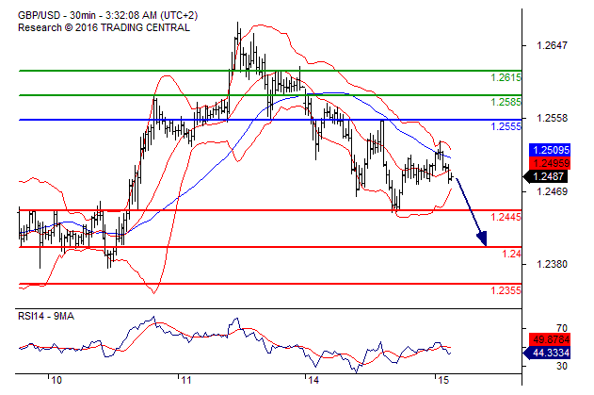The height and width of the screenshot is (395, 594).
Task: Click the RSI 30 level label
Action: (x=562, y=366)
